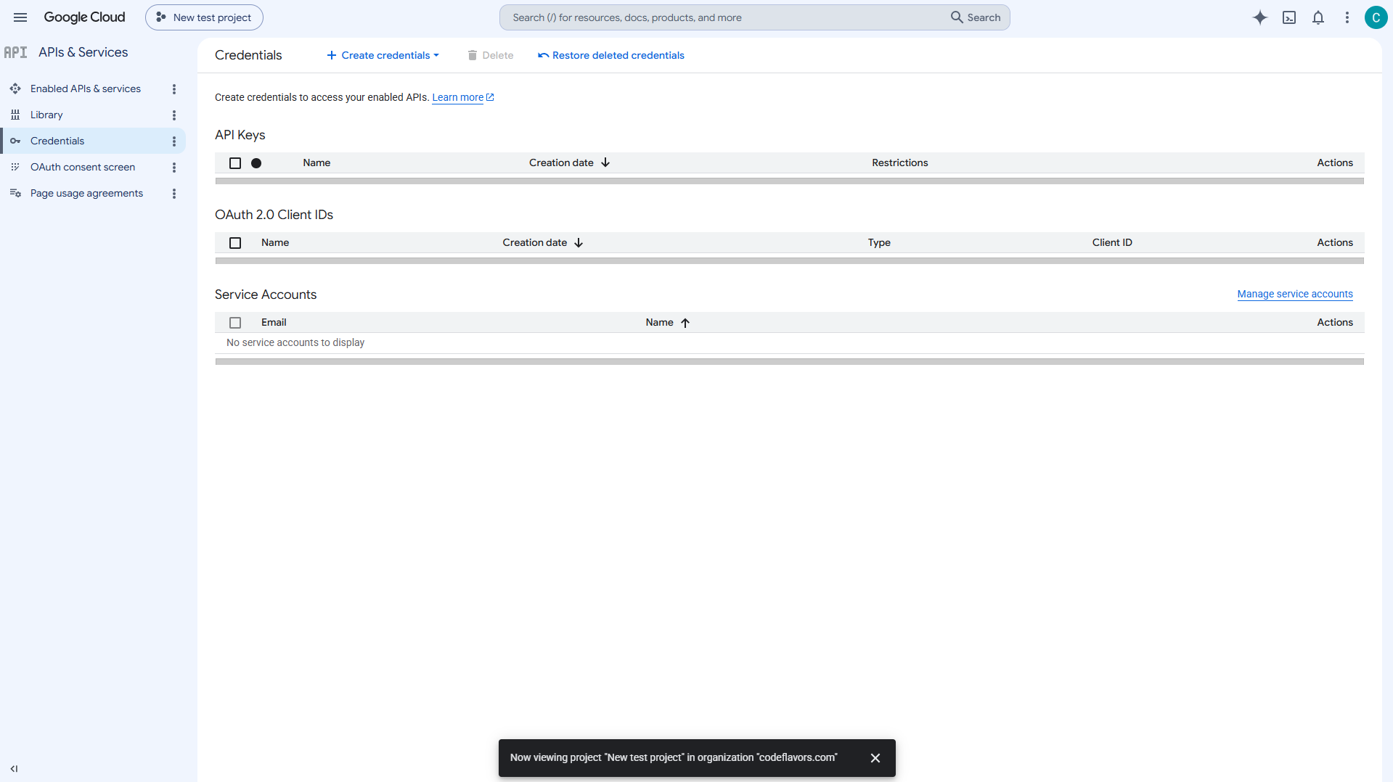Open the notifications bell
The height and width of the screenshot is (782, 1393).
(x=1318, y=17)
